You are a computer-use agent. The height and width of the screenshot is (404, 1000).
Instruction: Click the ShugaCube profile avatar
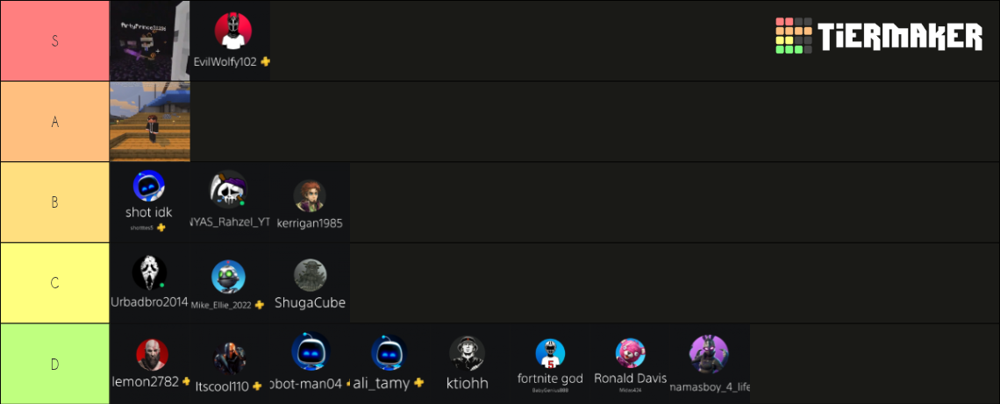[x=310, y=275]
